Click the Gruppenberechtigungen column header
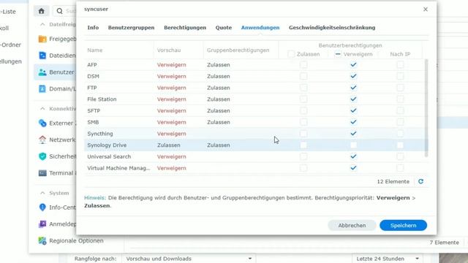468x263 pixels. click(238, 50)
